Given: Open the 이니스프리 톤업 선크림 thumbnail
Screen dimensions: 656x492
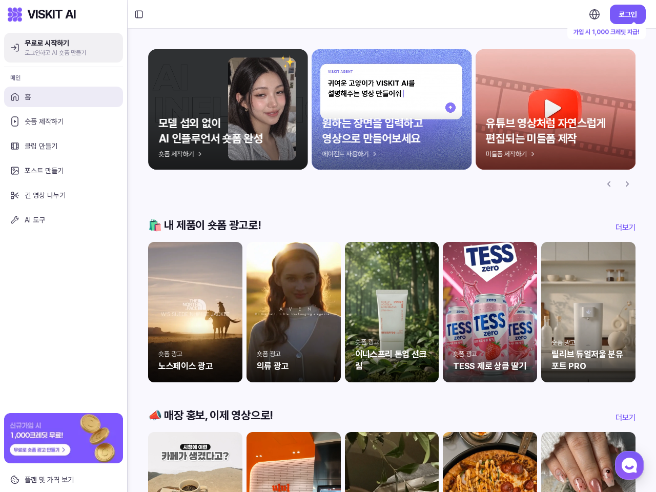Looking at the screenshot, I should [392, 312].
